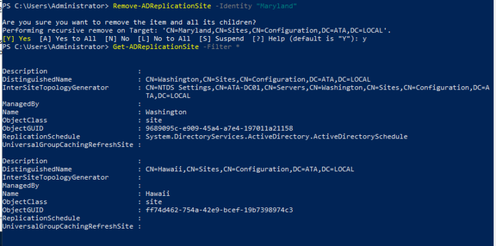Click the [S] Suspend prompt option
Image resolution: width=496 pixels, height=246 pixels.
[x=221, y=39]
